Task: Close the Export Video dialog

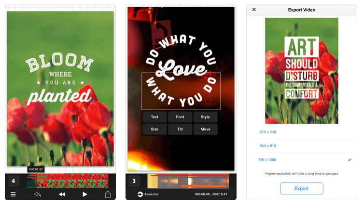Action: [x=254, y=10]
